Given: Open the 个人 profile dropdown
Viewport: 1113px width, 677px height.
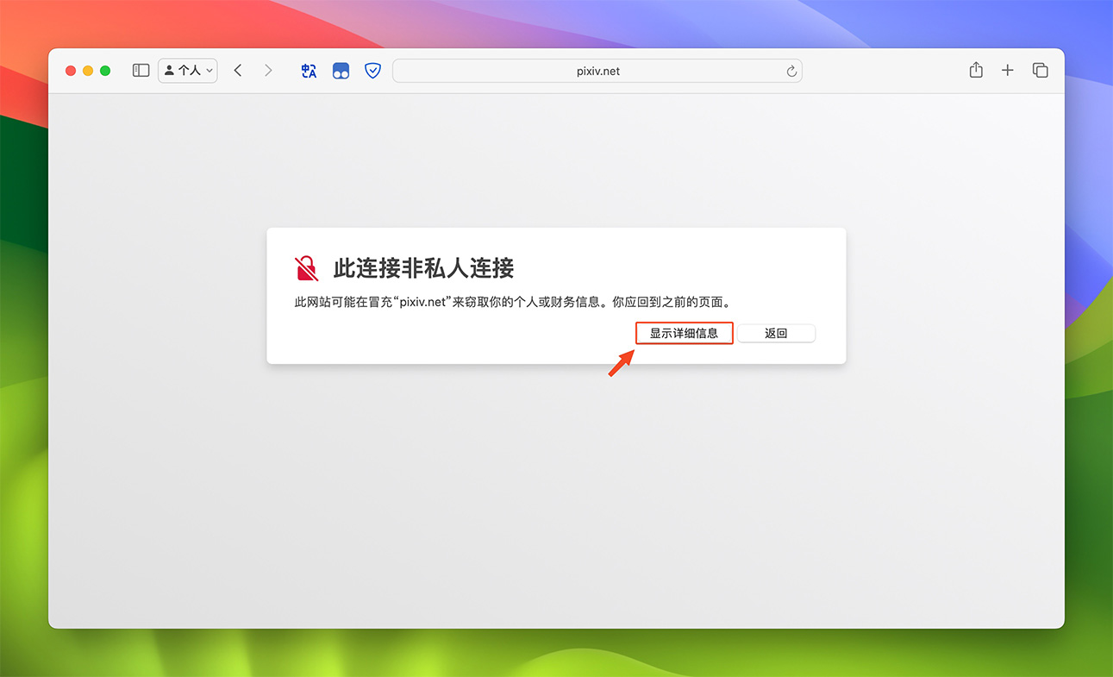Looking at the screenshot, I should 188,71.
